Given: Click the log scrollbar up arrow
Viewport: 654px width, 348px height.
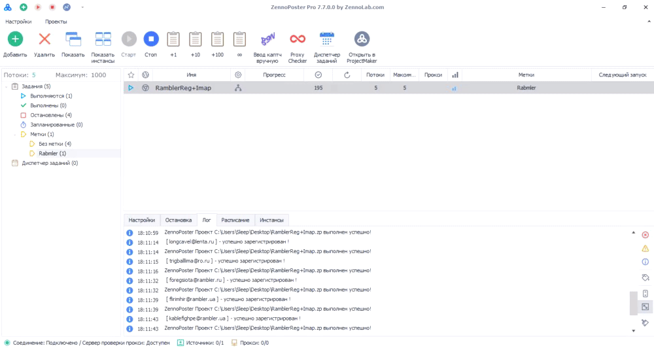Looking at the screenshot, I should coord(633,232).
